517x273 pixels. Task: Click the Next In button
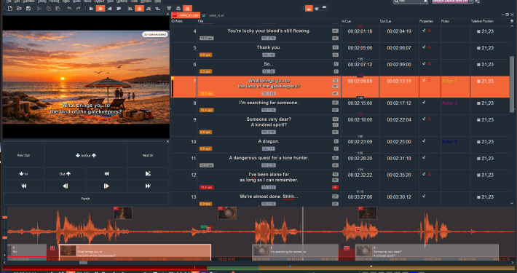[x=148, y=155]
